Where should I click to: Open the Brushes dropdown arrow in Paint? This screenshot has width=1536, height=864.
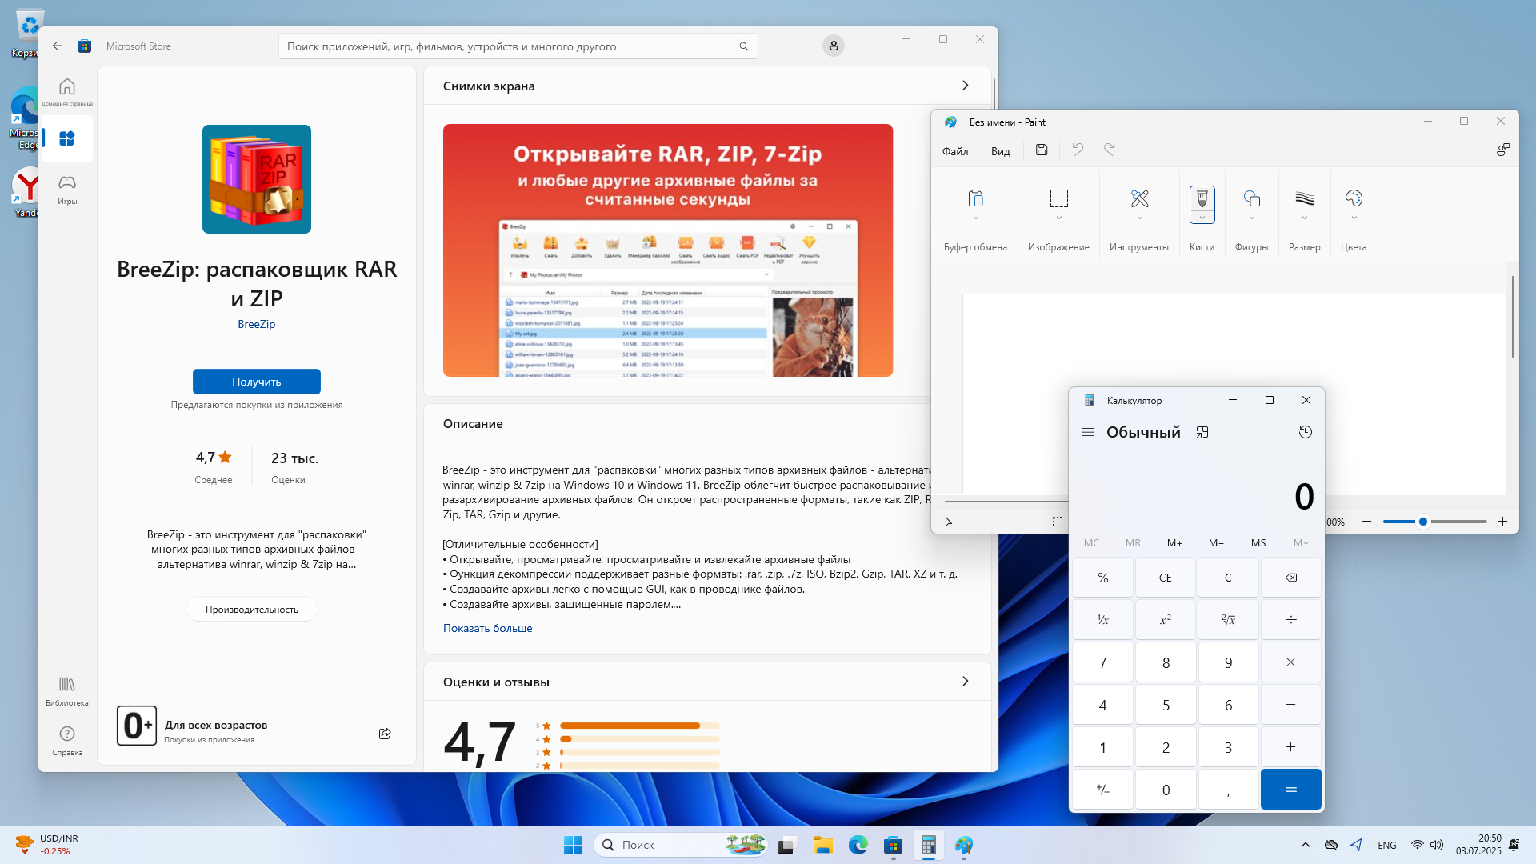(x=1202, y=218)
